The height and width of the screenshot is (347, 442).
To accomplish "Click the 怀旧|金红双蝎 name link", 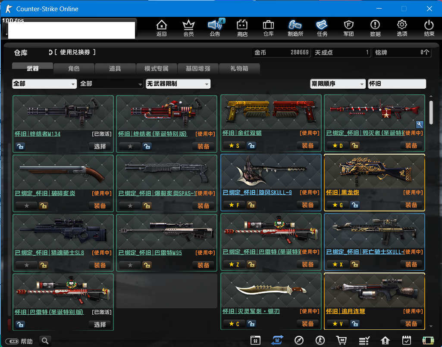I will coord(242,133).
